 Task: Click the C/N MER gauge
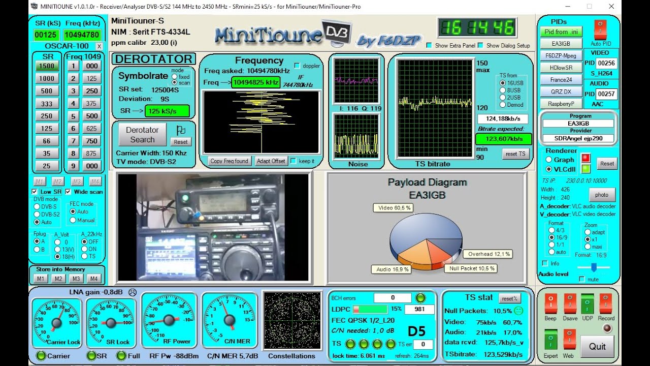click(229, 319)
